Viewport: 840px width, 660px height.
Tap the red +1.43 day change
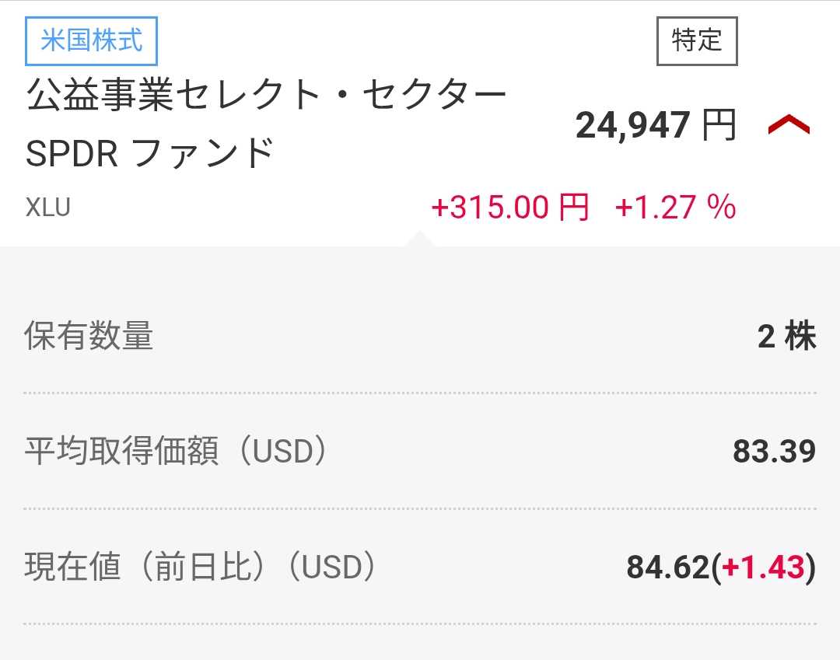[762, 568]
